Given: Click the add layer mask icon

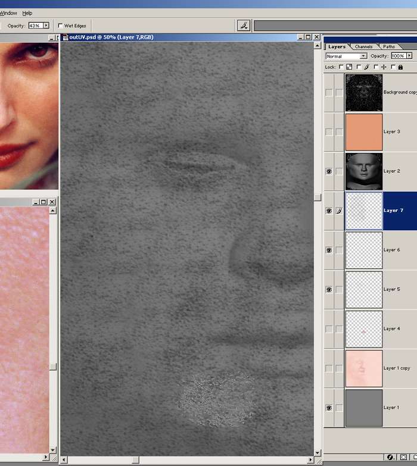Looking at the screenshot, I should [x=403, y=458].
